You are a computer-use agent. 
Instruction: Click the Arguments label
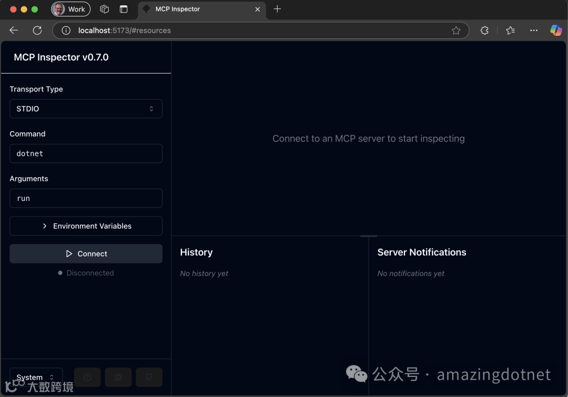tap(29, 179)
